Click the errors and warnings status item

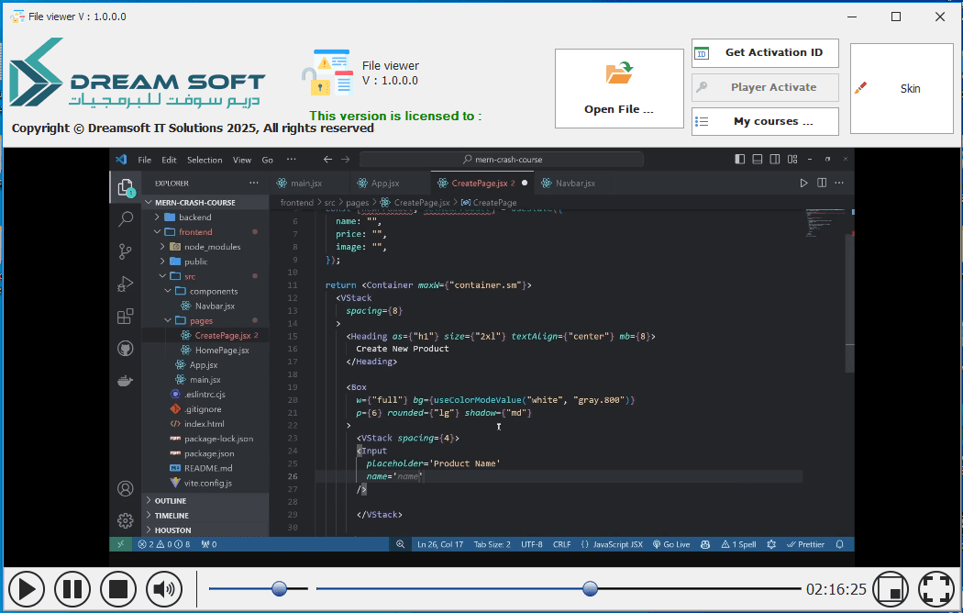(x=164, y=544)
